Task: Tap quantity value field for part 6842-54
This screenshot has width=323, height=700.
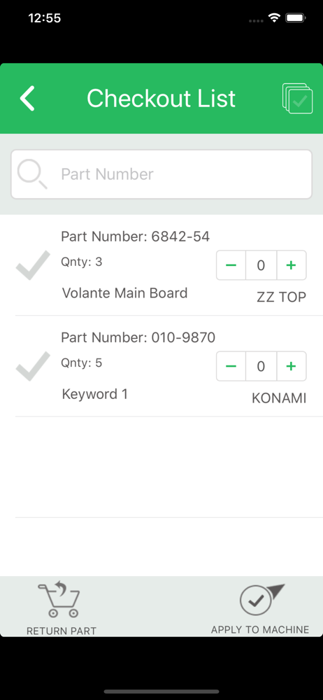Action: tap(261, 265)
